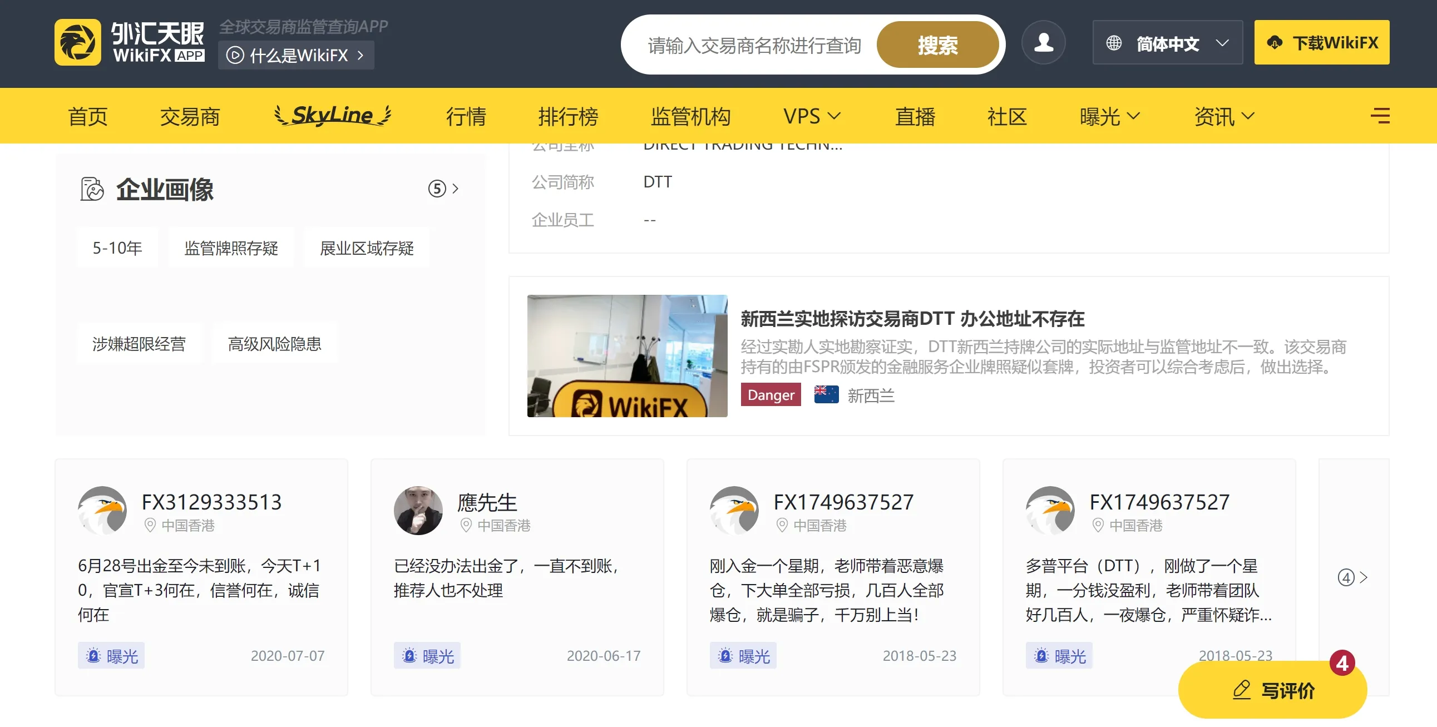This screenshot has height=727, width=1437.
Task: Expand the 资讯 nav dropdown
Action: [1224, 116]
